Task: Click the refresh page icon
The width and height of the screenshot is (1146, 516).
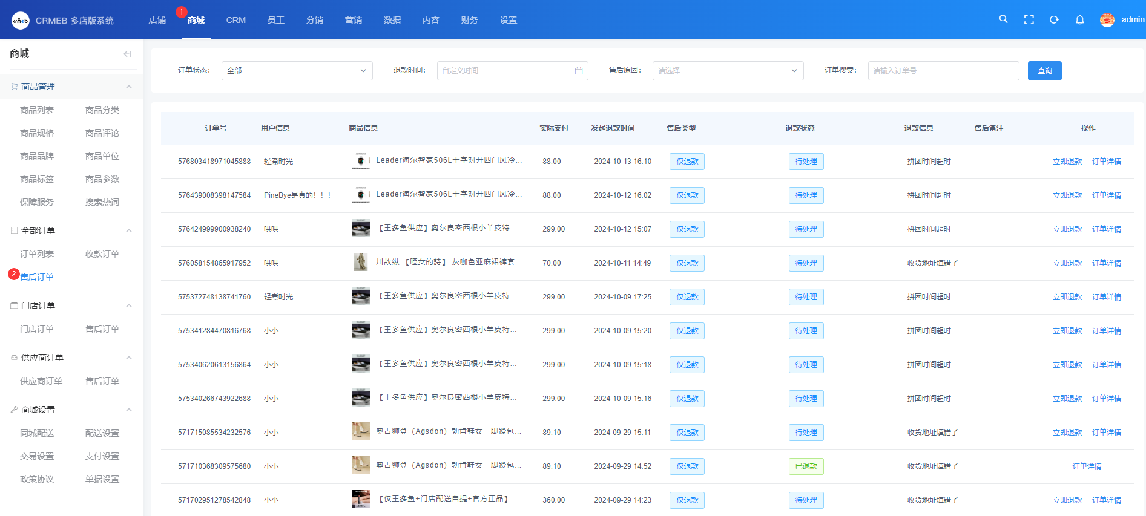Action: click(x=1054, y=19)
